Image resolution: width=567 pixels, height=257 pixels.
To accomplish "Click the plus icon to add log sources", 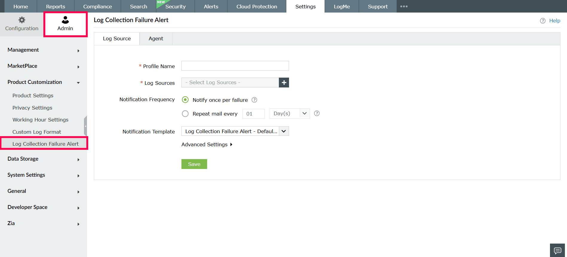I will tap(284, 82).
